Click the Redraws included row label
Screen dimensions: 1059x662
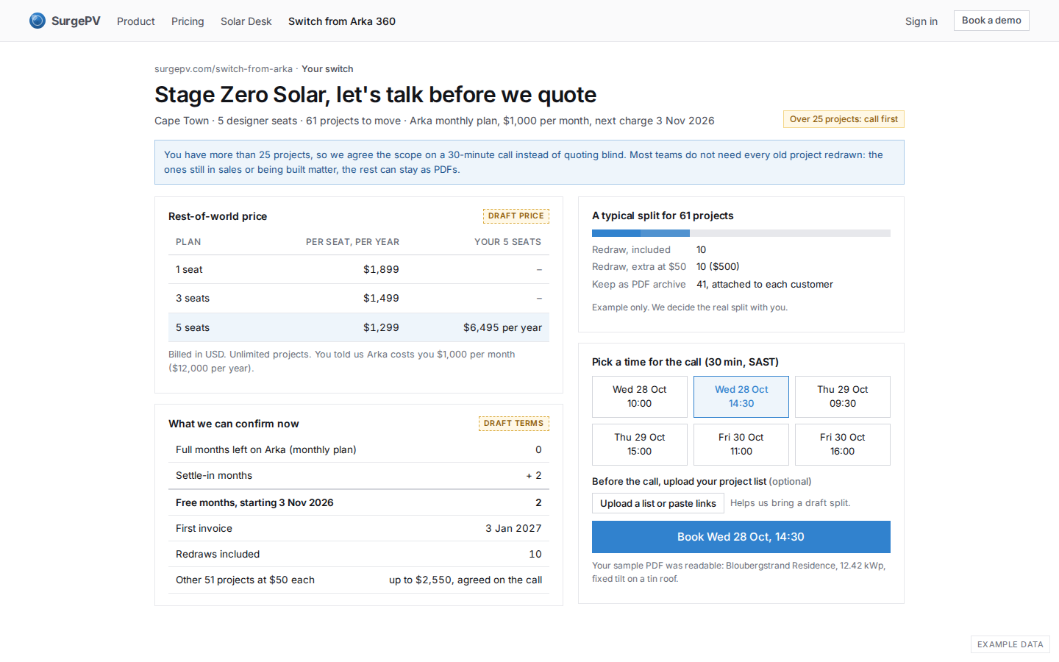coord(218,554)
